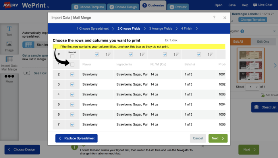Sort the first column (Flavor)
The image size is (278, 158).
(x=108, y=54)
